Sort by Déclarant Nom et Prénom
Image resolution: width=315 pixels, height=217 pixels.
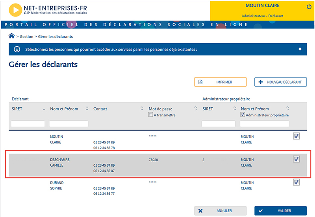[x=87, y=108]
